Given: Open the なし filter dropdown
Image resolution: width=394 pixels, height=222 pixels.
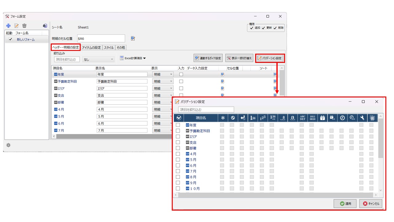Looking at the screenshot, I should 98,59.
